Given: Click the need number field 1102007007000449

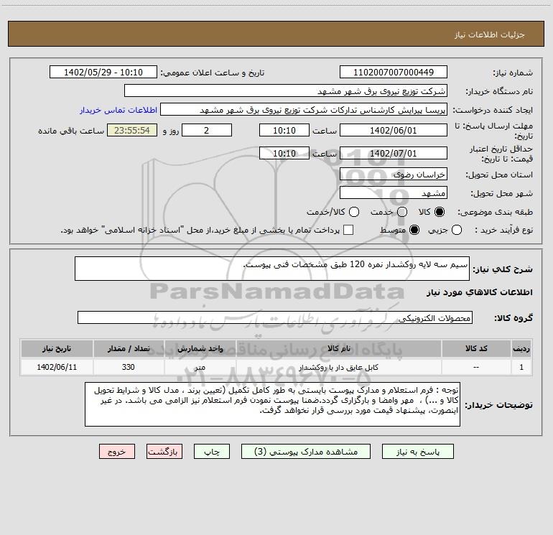Looking at the screenshot, I should [394, 73].
